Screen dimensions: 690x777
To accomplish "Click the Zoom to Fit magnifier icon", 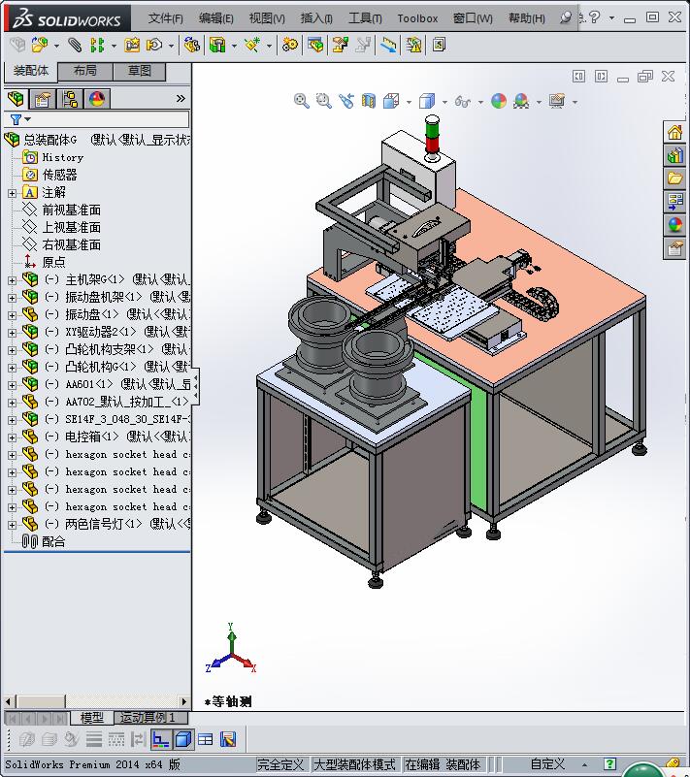I will 302,101.
